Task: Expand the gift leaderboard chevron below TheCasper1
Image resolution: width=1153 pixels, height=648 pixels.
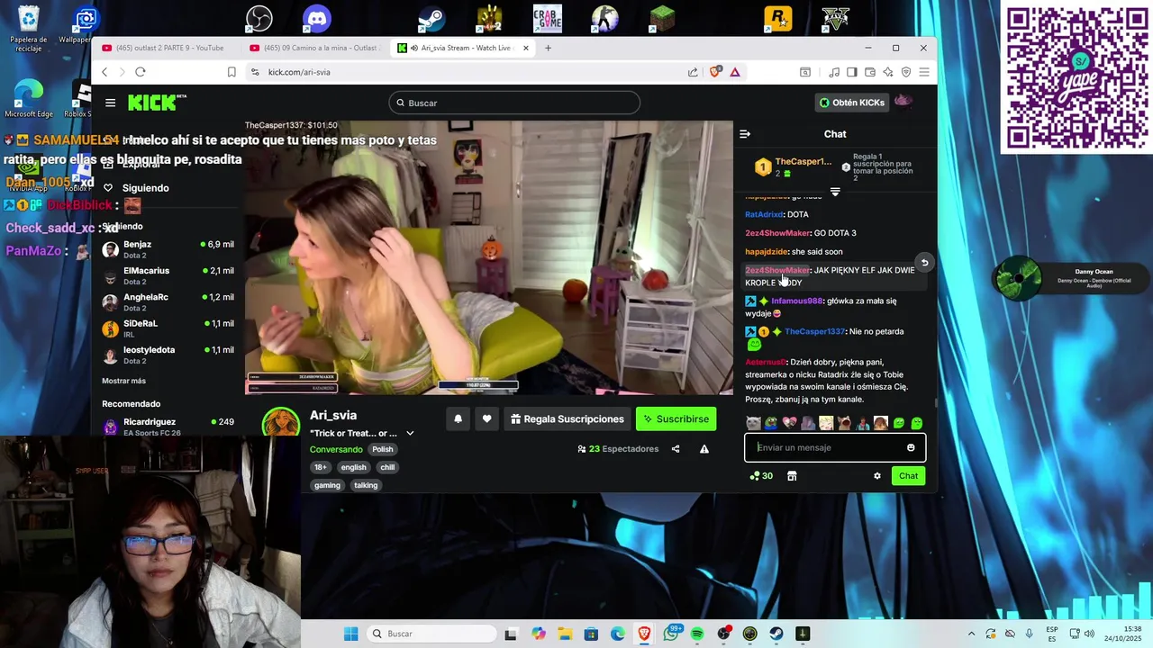Action: (835, 192)
